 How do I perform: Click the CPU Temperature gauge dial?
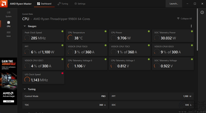(x=70, y=38)
